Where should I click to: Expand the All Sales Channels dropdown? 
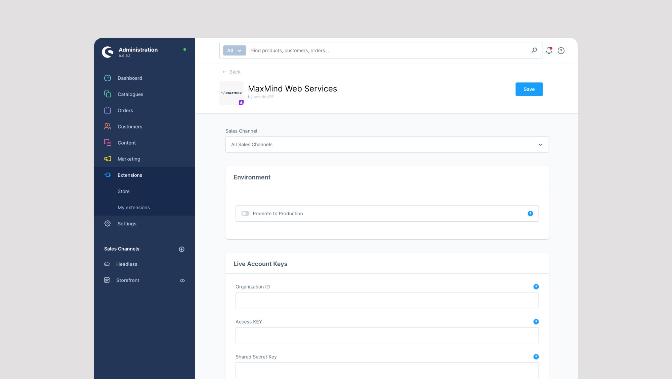[x=387, y=144]
